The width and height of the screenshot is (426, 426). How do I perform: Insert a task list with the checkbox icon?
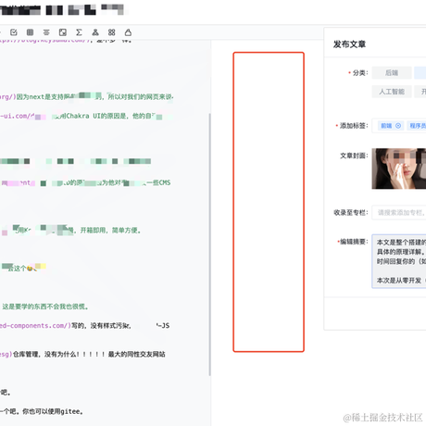coord(14,32)
